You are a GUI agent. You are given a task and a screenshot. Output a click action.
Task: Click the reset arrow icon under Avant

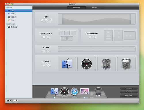(48, 51)
